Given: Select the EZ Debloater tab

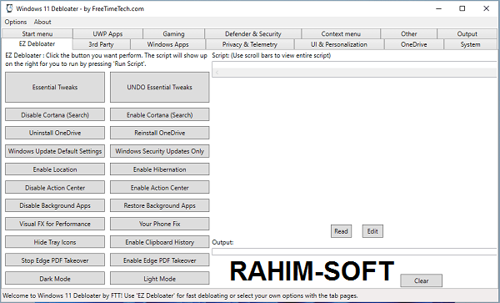Looking at the screenshot, I should click(x=37, y=43).
